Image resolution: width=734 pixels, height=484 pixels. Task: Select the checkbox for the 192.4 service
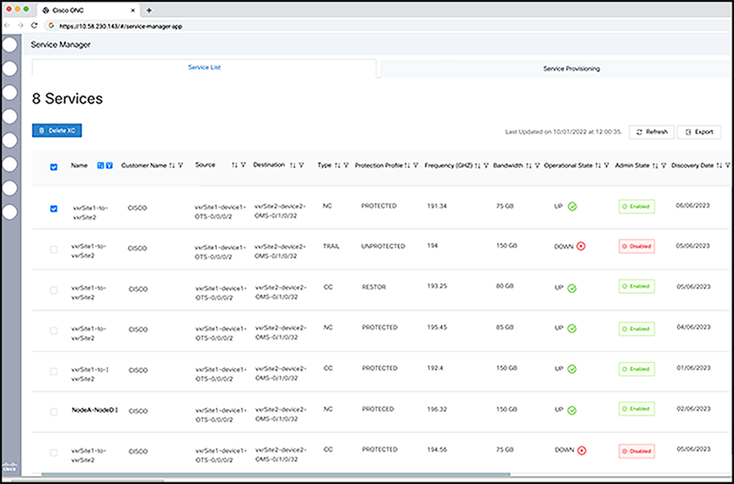point(54,372)
